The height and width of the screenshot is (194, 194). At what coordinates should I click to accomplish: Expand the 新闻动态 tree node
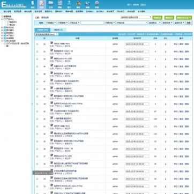pyautogui.click(x=2, y=27)
